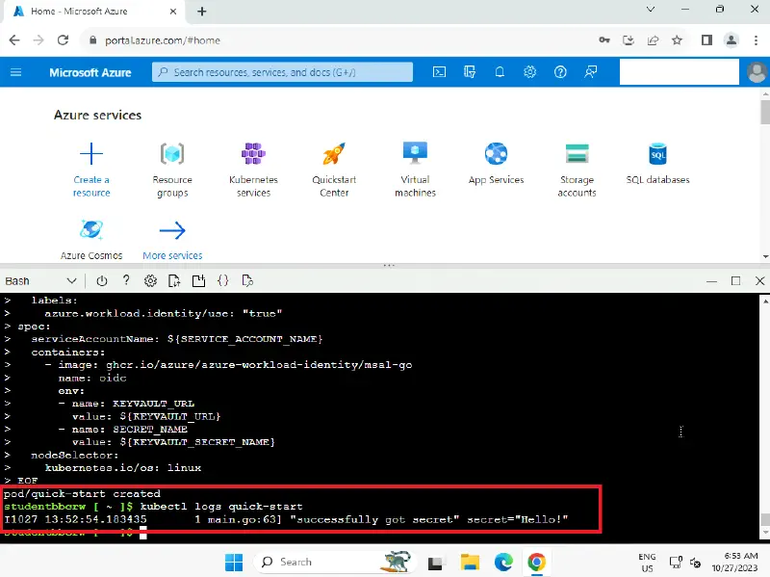Select the Home - Microsoft Azure tab
Screen dimensions: 770x577
coord(91,12)
